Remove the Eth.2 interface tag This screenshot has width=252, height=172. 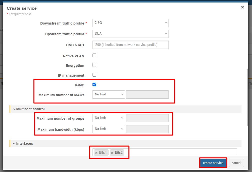pyautogui.click(x=112, y=153)
